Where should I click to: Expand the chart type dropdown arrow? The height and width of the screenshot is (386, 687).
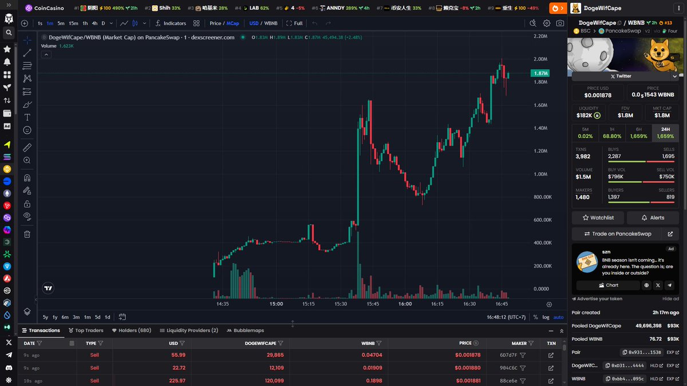(144, 23)
